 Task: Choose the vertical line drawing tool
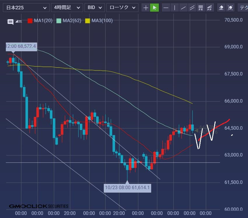(x=175, y=8)
